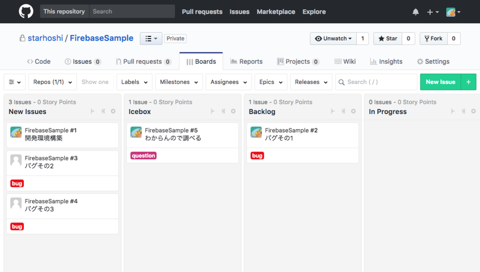Open the Icebox pipeline settings gear
480x272 pixels.
tap(233, 111)
